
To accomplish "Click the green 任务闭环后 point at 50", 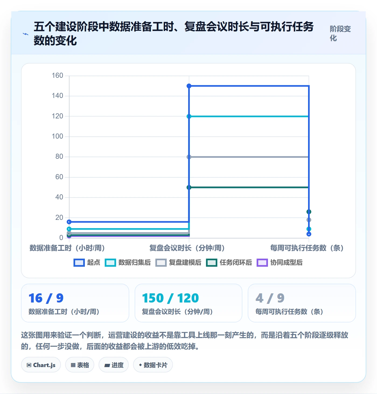I will (x=189, y=187).
